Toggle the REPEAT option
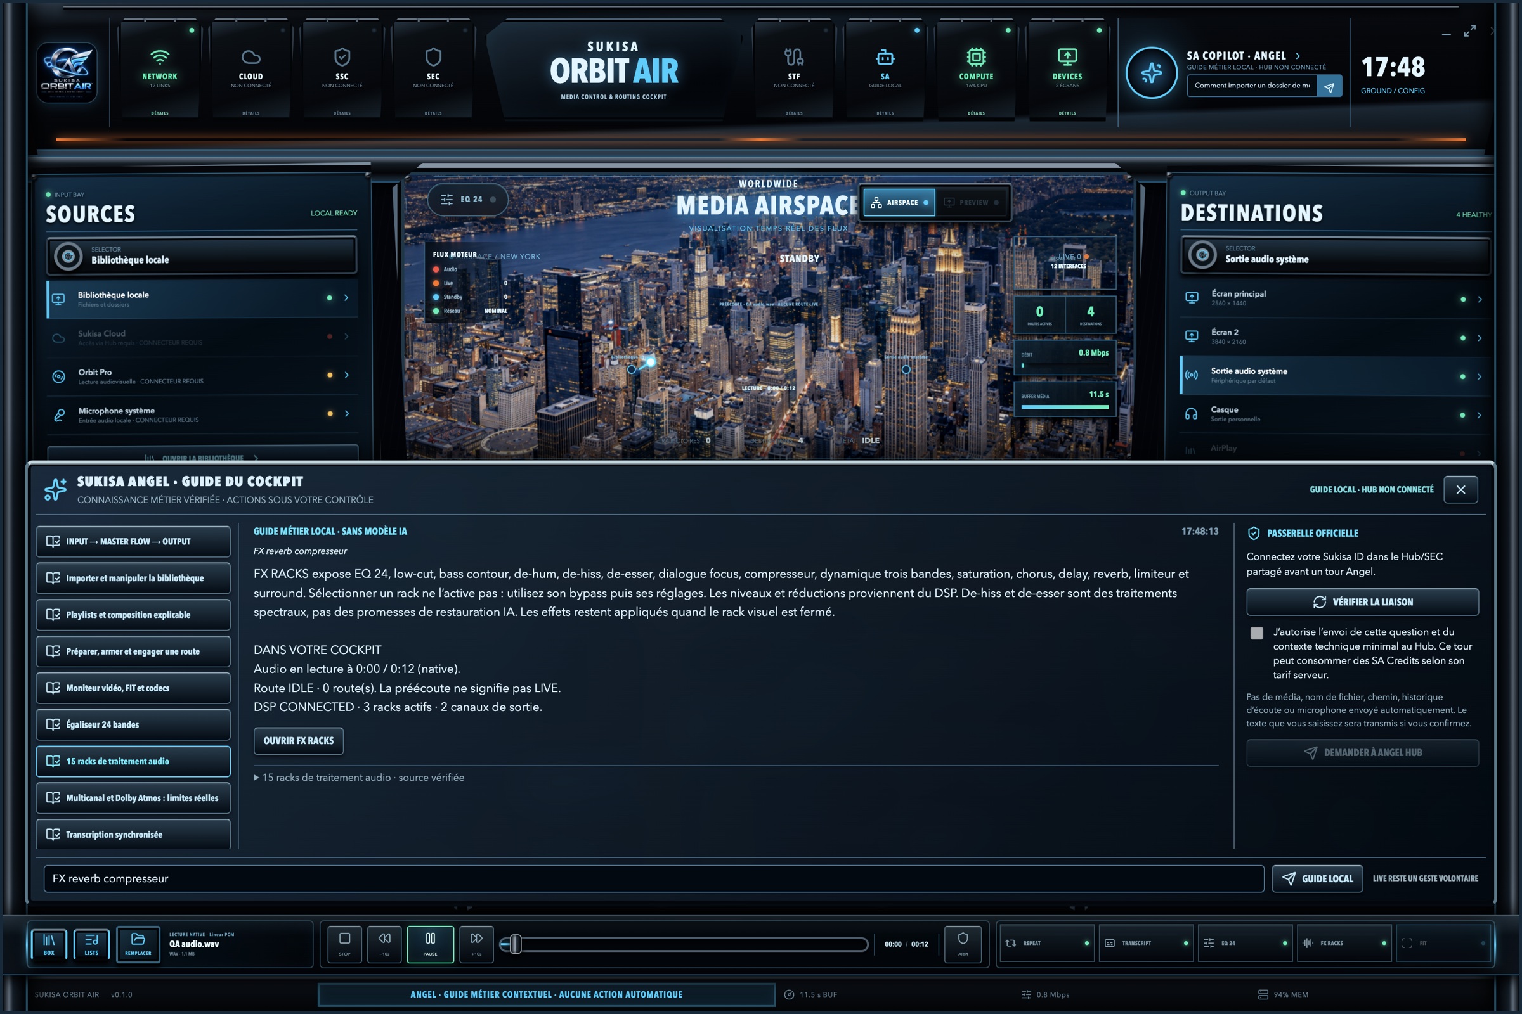This screenshot has height=1014, width=1522. tap(1046, 943)
